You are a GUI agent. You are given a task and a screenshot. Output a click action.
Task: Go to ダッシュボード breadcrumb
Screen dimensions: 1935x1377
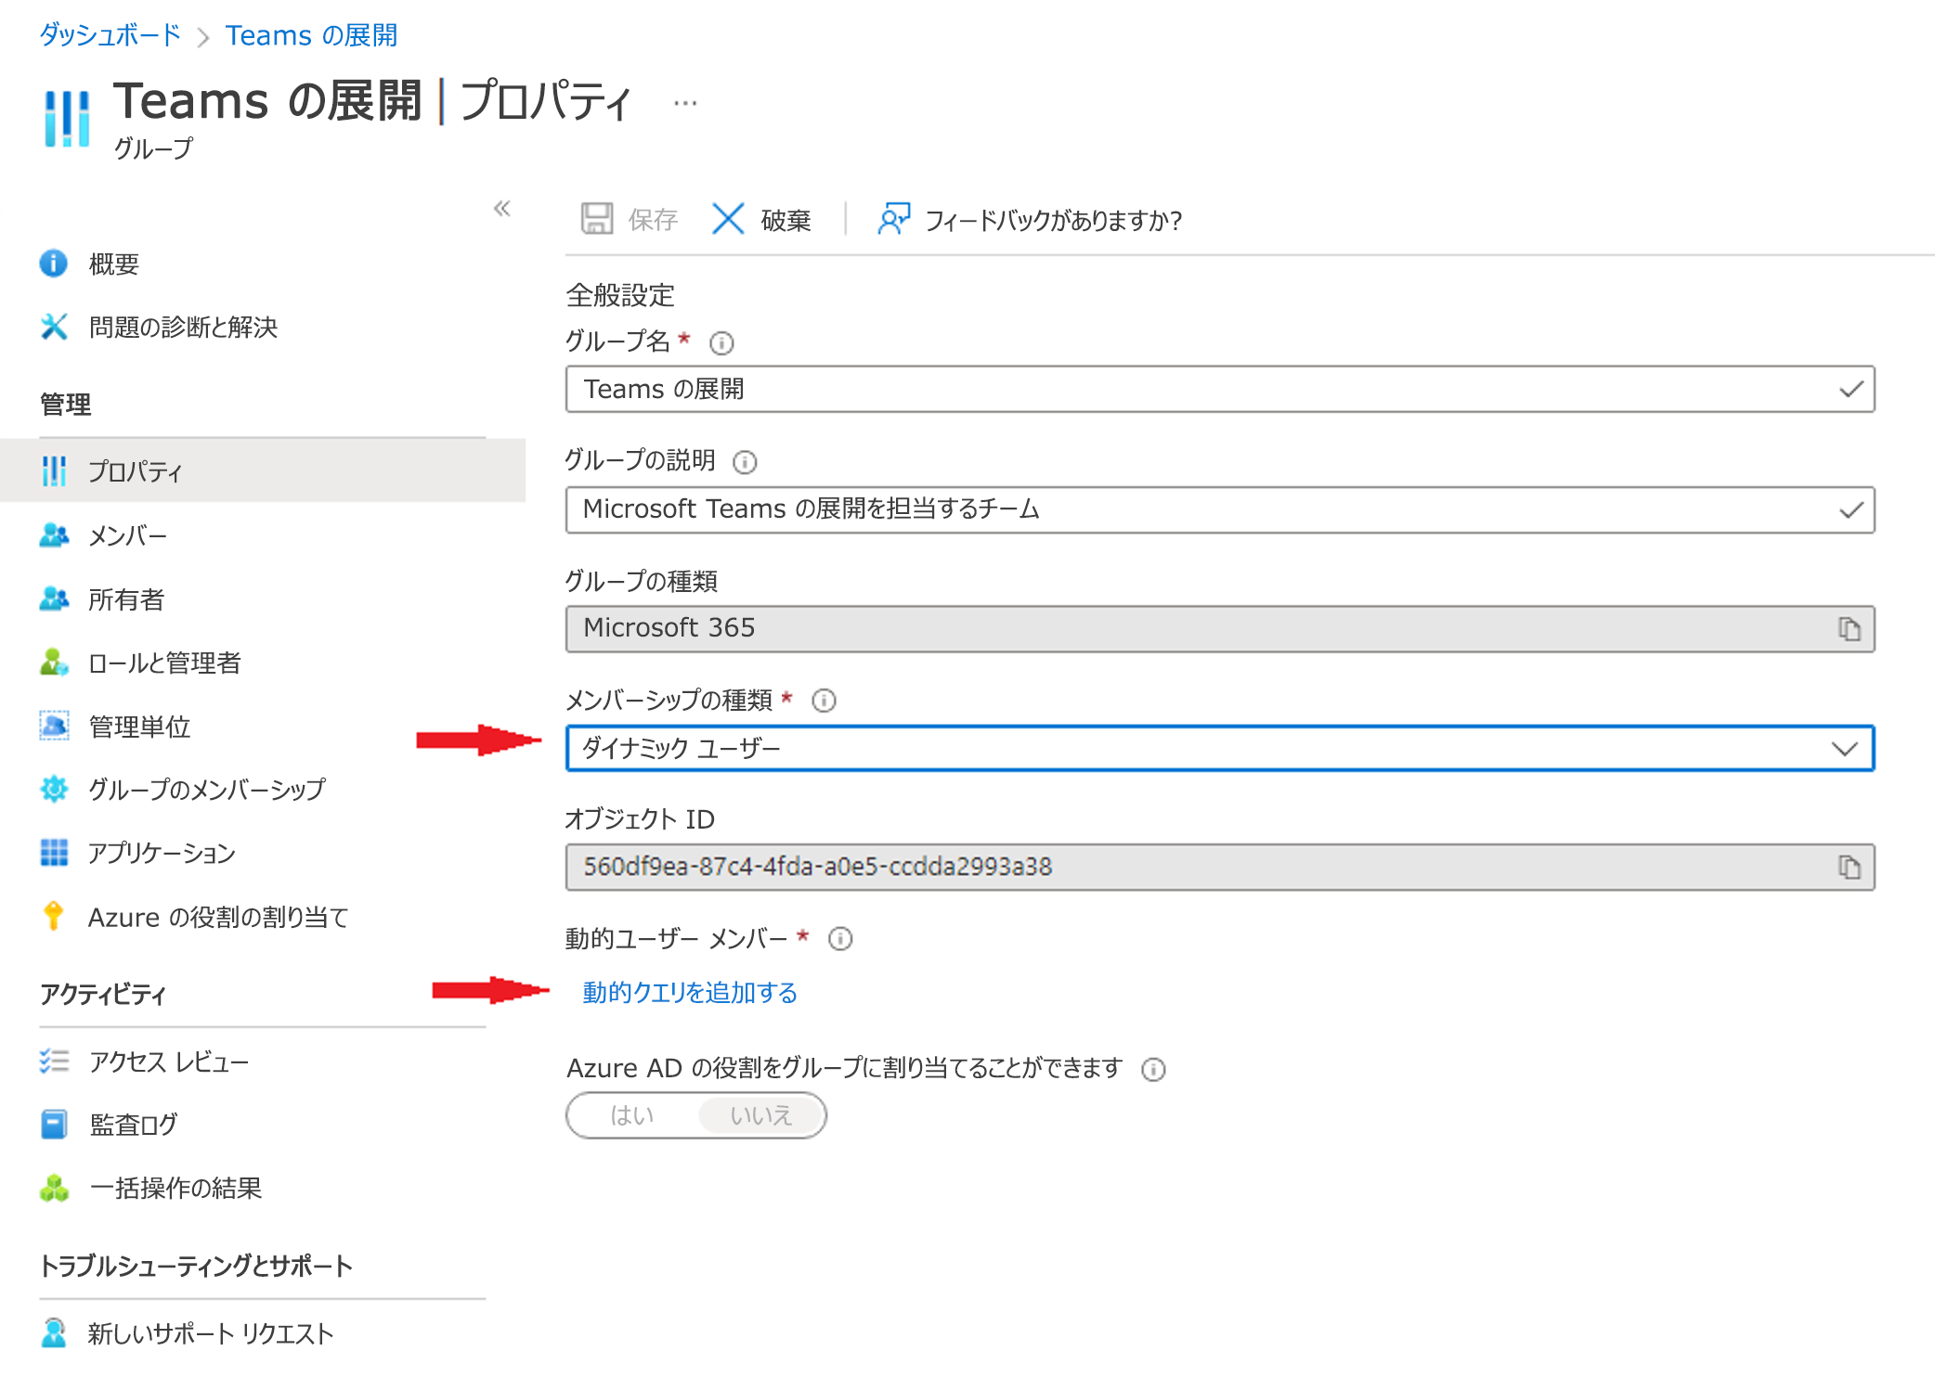(110, 35)
